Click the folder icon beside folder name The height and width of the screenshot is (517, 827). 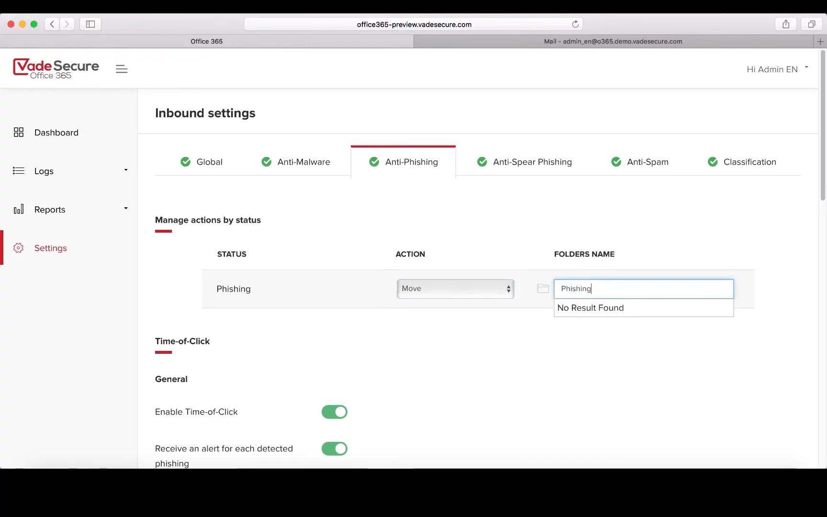click(x=543, y=289)
